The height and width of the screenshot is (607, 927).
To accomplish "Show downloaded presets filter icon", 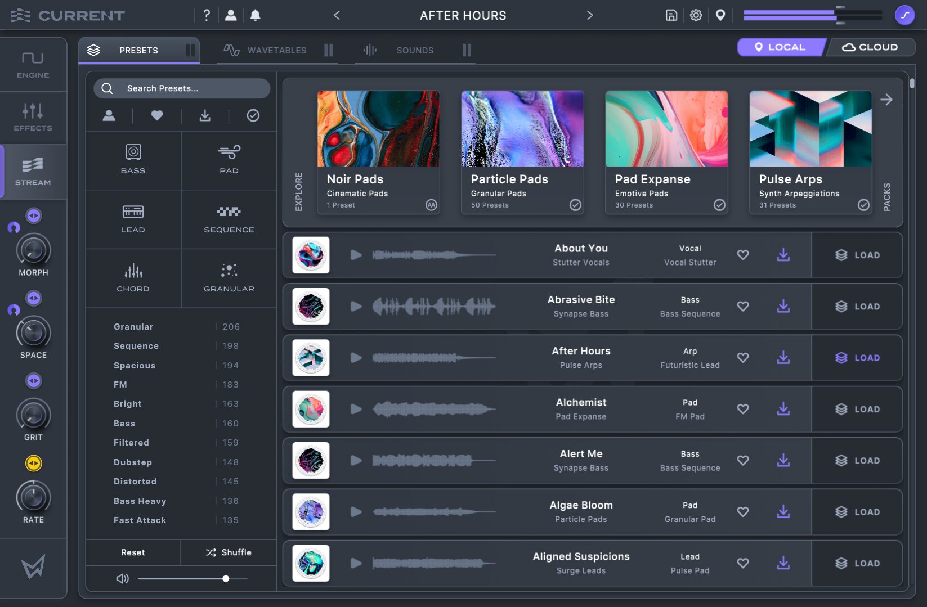I will [205, 115].
